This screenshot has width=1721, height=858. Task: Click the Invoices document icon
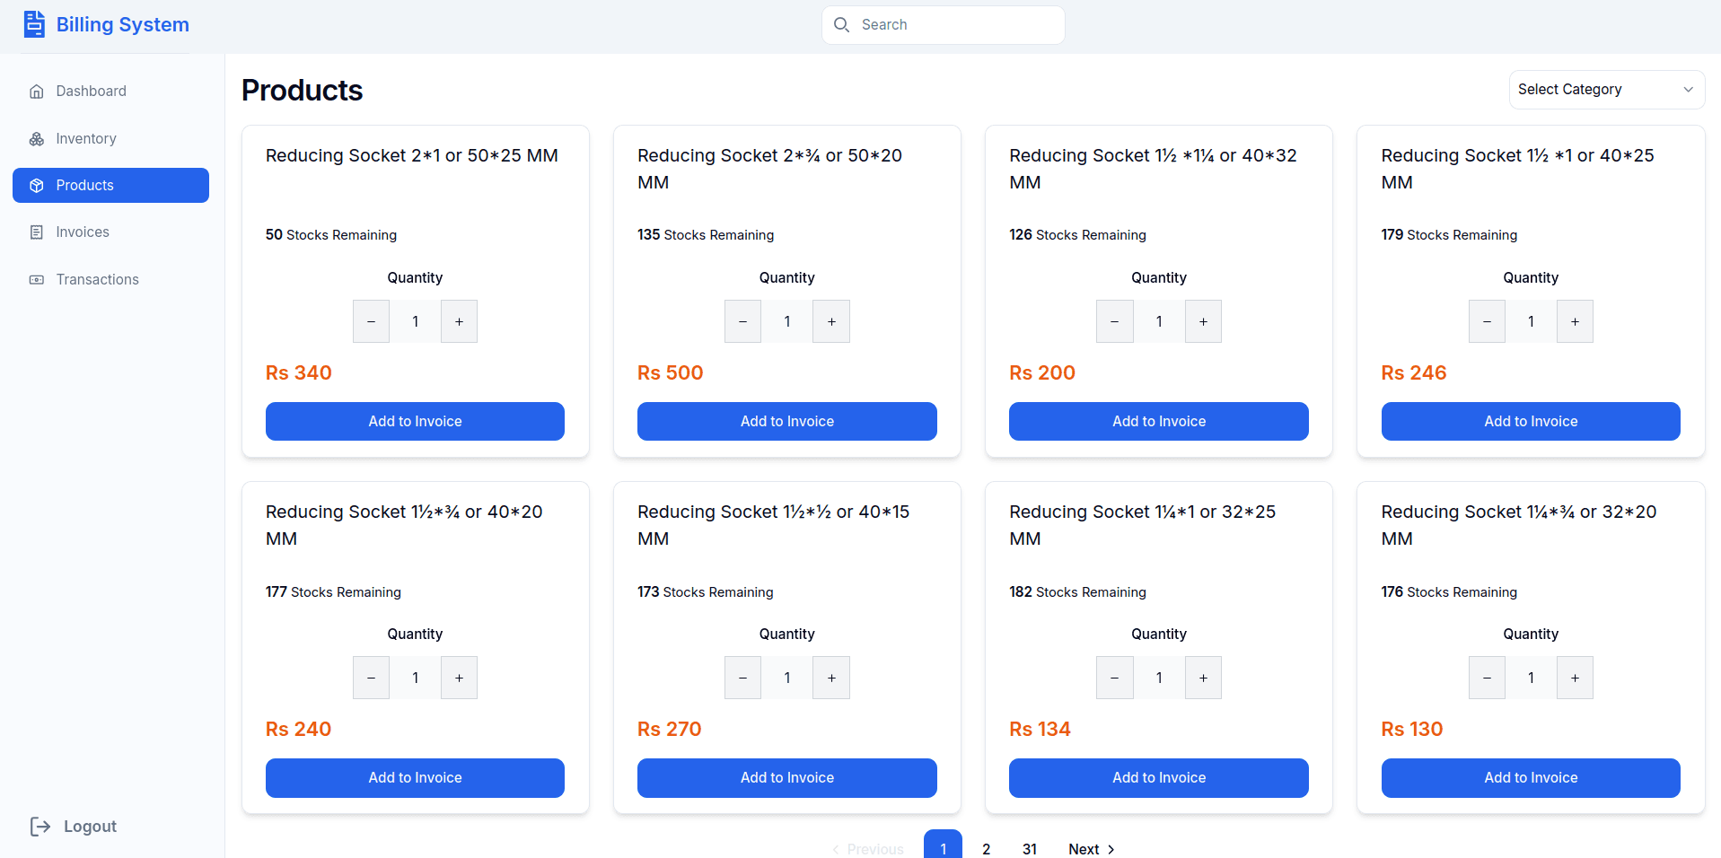[x=37, y=232]
